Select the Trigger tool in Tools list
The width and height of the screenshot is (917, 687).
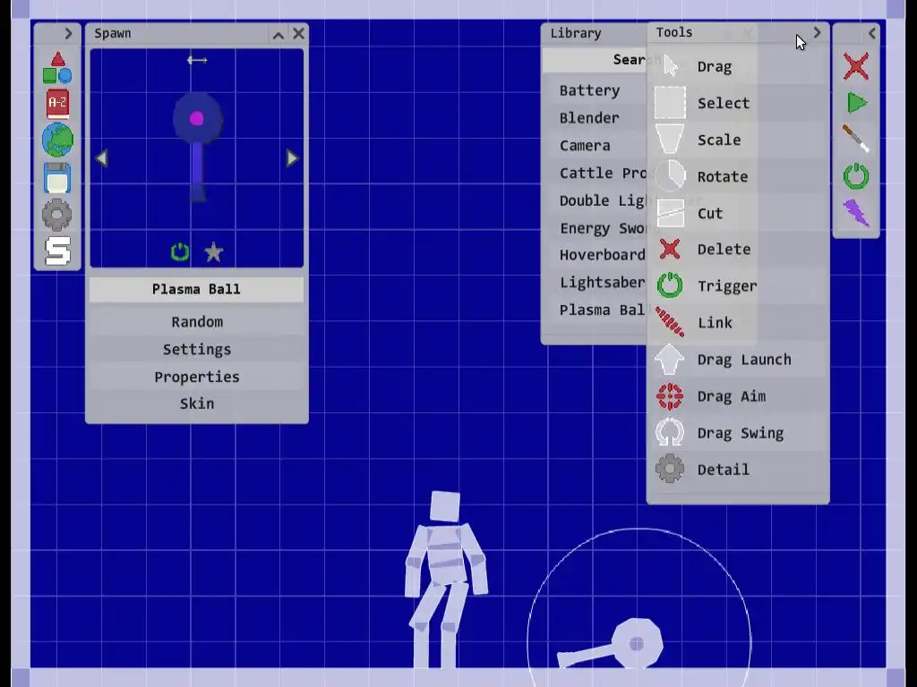(x=738, y=286)
